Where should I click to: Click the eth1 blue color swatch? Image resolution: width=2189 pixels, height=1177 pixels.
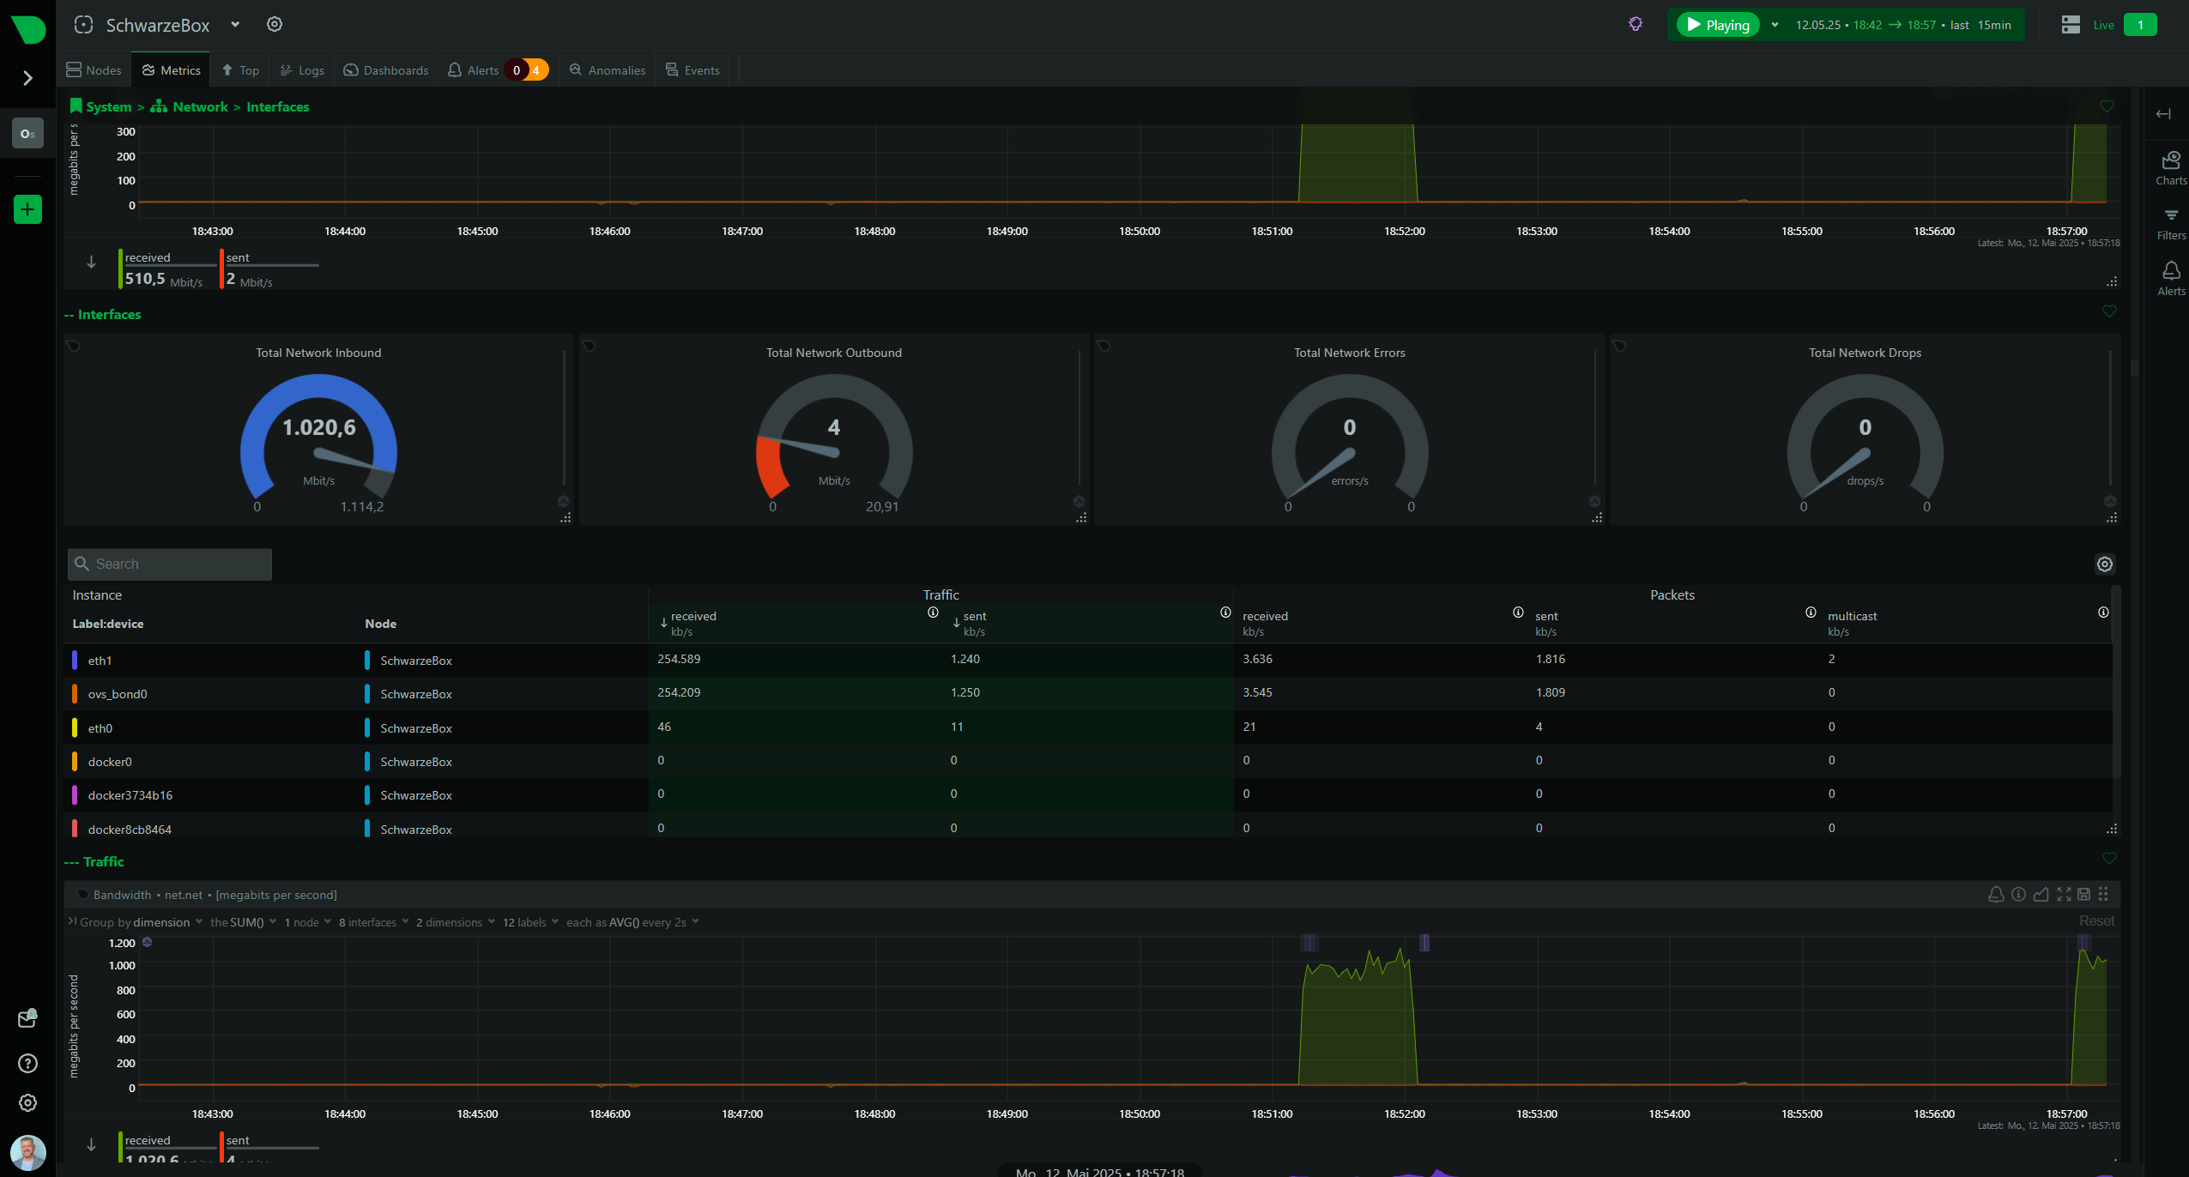click(75, 661)
